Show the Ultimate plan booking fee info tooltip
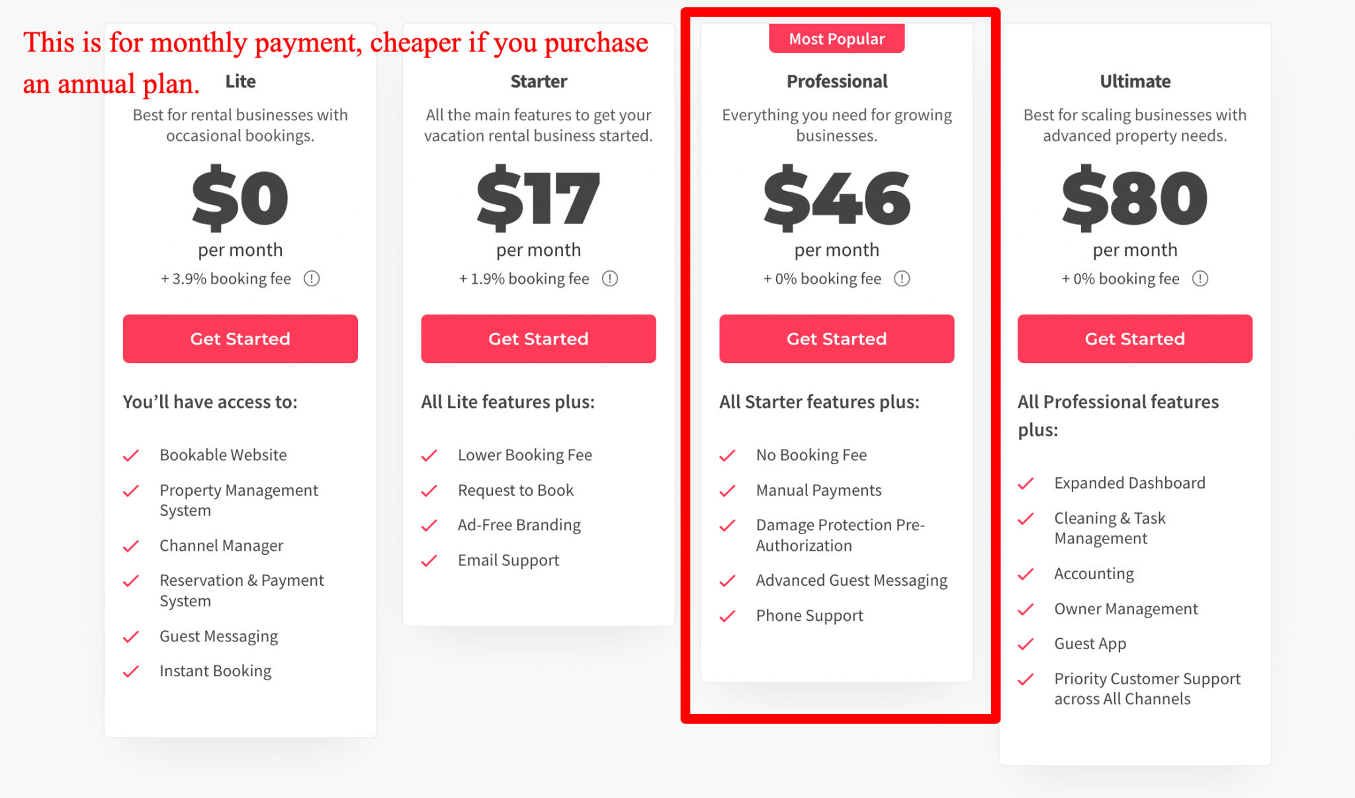Viewport: 1355px width, 798px height. coord(1200,279)
